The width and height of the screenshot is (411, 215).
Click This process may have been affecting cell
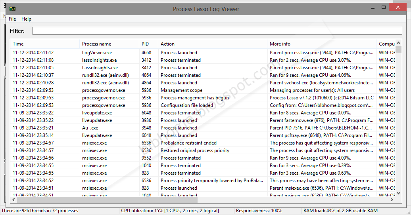tap(321, 181)
